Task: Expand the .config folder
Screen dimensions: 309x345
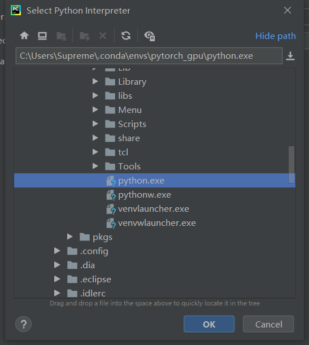Action: pos(57,251)
